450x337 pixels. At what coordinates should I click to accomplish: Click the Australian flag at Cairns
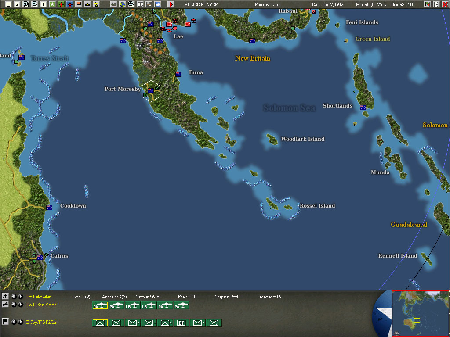(40, 257)
